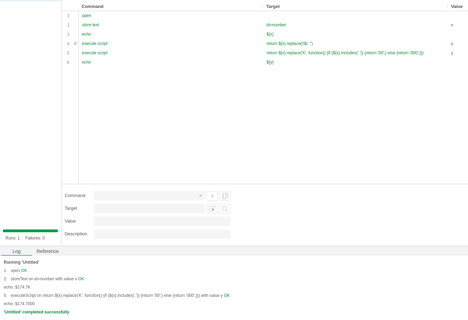Select the execute script command in row 5
This screenshot has width=468, height=320.
click(95, 53)
